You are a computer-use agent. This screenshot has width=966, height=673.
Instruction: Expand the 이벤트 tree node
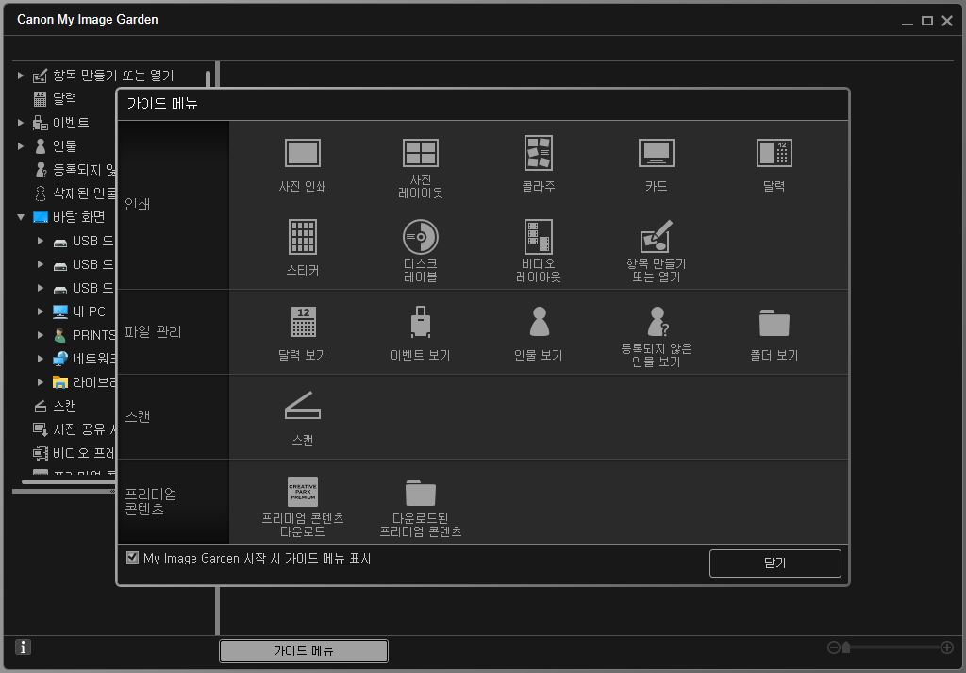[x=21, y=123]
